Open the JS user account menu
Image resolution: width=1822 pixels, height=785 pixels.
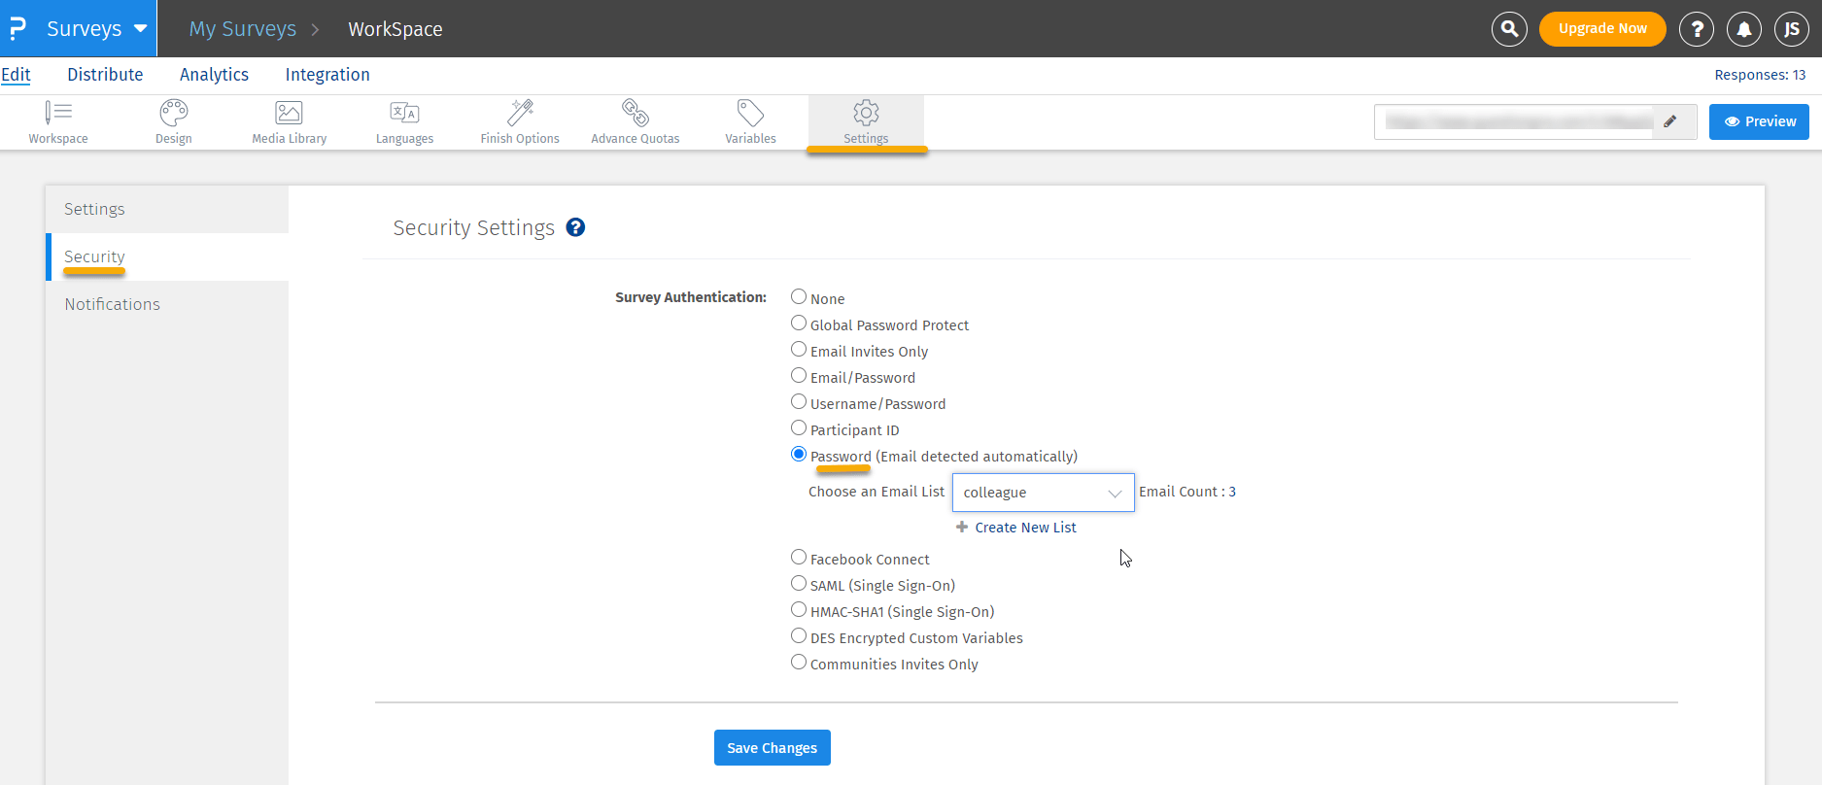(x=1791, y=29)
